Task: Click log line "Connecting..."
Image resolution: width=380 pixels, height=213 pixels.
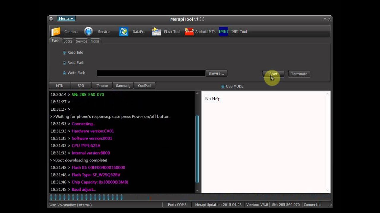Action: (83, 124)
